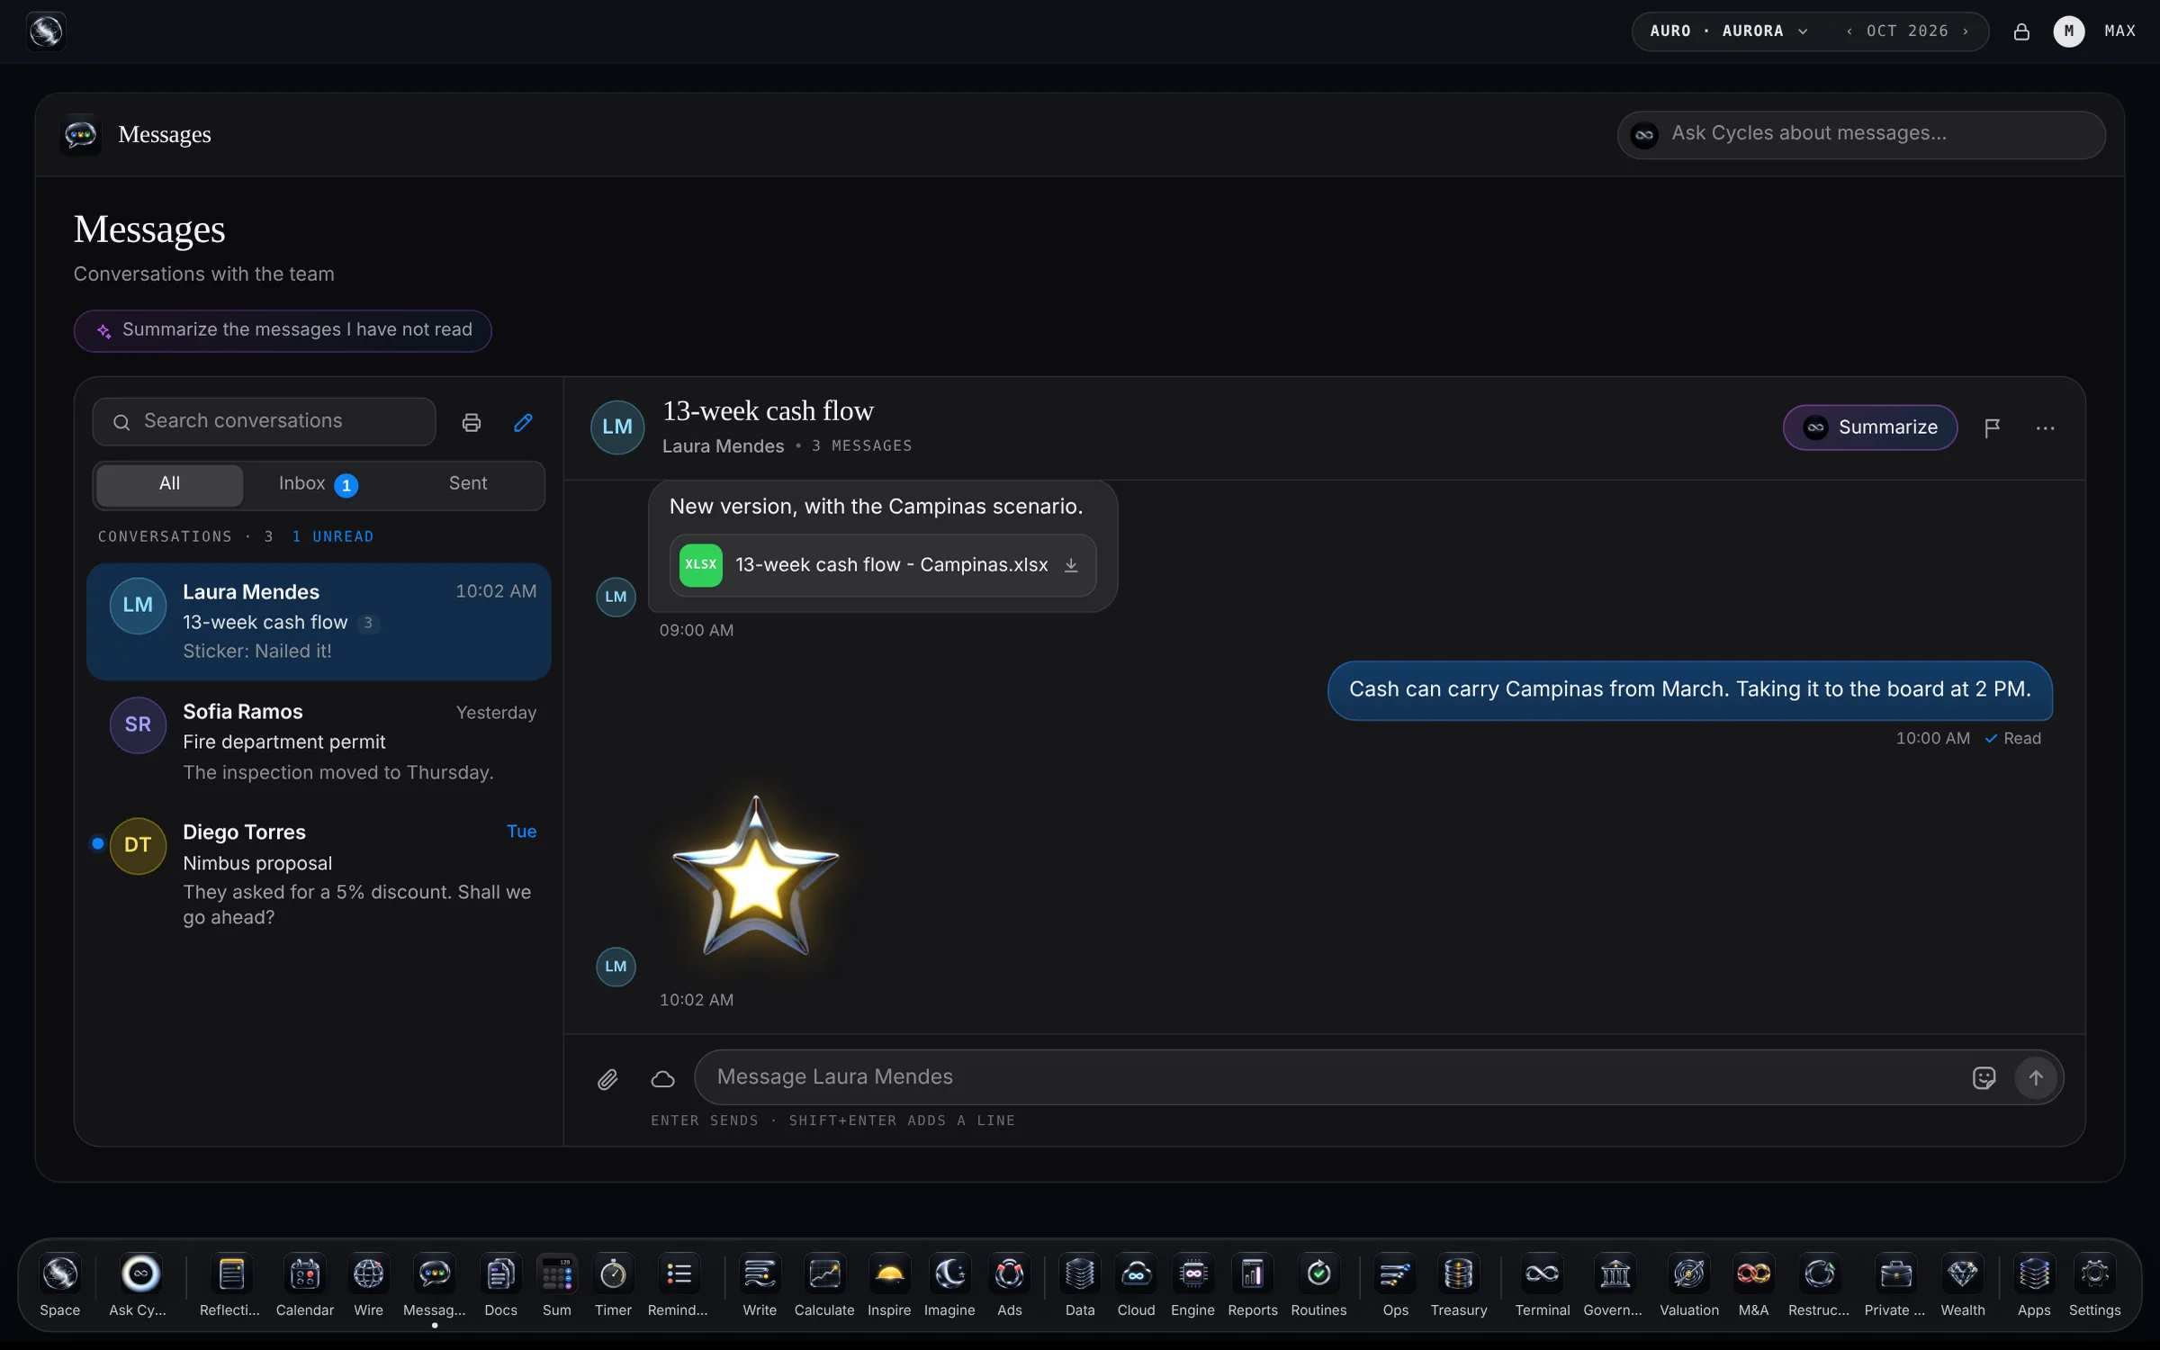Open Settings from the dock
The width and height of the screenshot is (2160, 1350).
pos(2094,1285)
